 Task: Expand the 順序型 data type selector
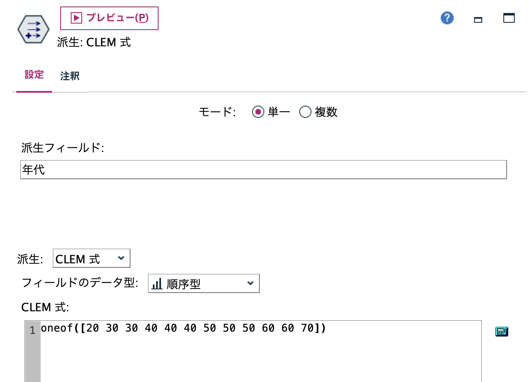[x=251, y=284]
